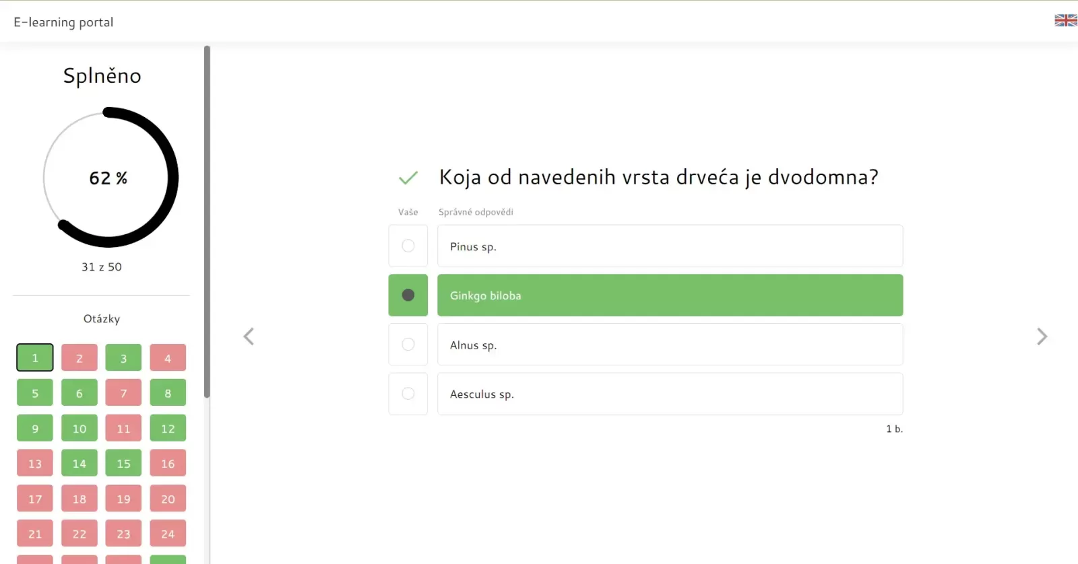Click the Aesculus sp. answer box
This screenshot has height=564, width=1078.
coord(670,394)
